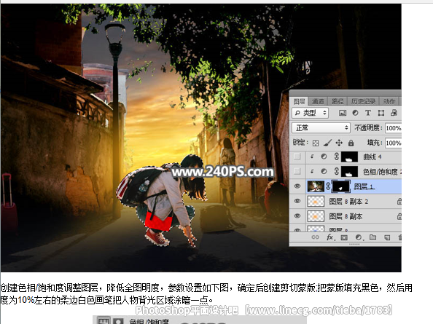The height and width of the screenshot is (324, 433).
Task: Lock all padlock icon
Action: click(351, 143)
